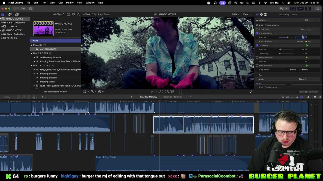Collapse the Projects group
This screenshot has width=323, height=181.
(x=32, y=45)
